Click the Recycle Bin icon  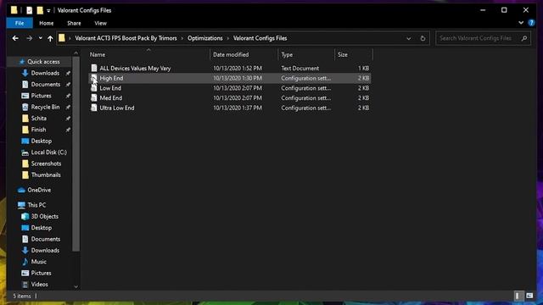[x=25, y=108]
